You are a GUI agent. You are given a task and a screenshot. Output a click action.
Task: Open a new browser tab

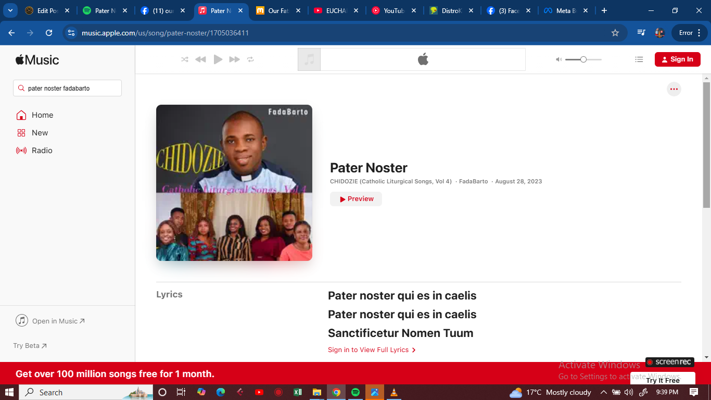[604, 10]
